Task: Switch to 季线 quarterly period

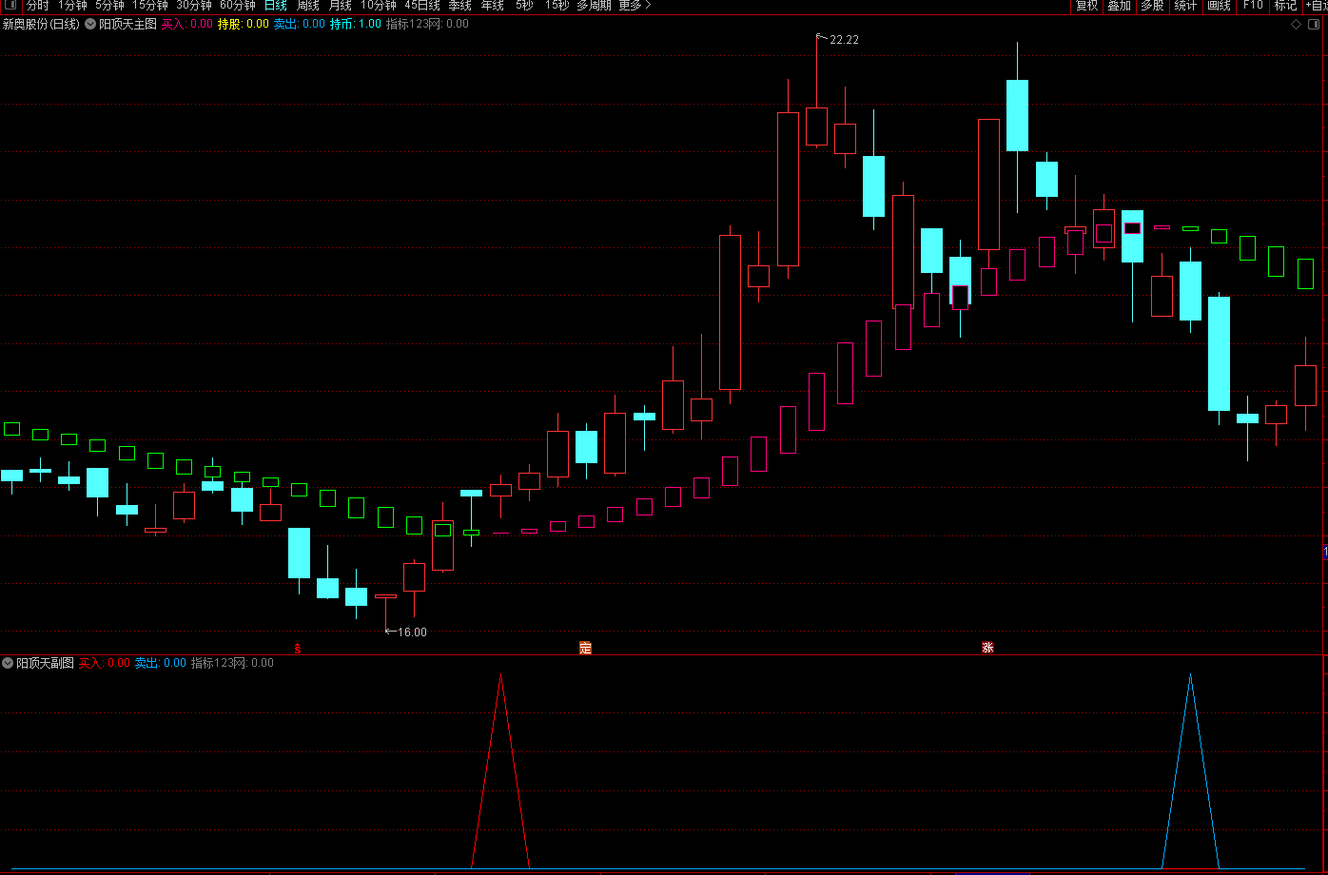Action: click(x=460, y=6)
